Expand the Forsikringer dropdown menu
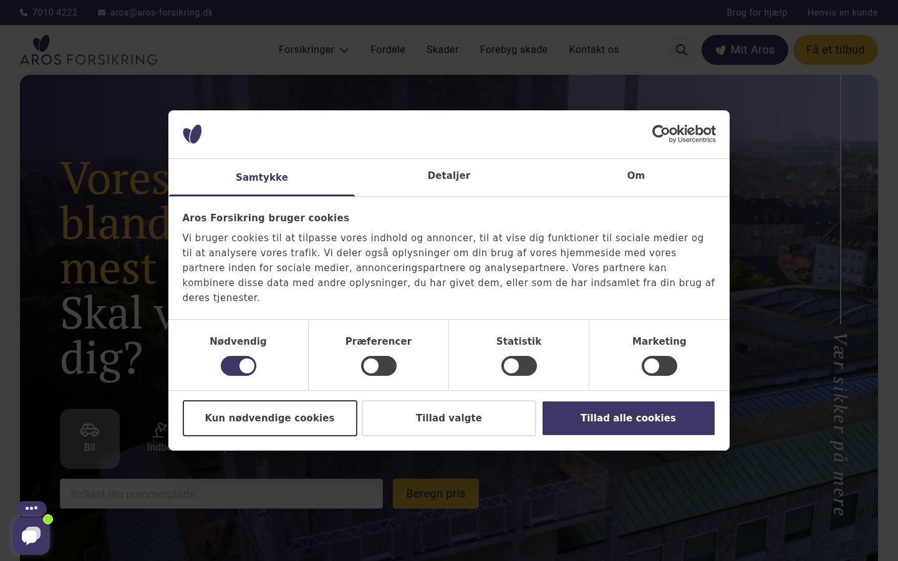 pos(314,50)
